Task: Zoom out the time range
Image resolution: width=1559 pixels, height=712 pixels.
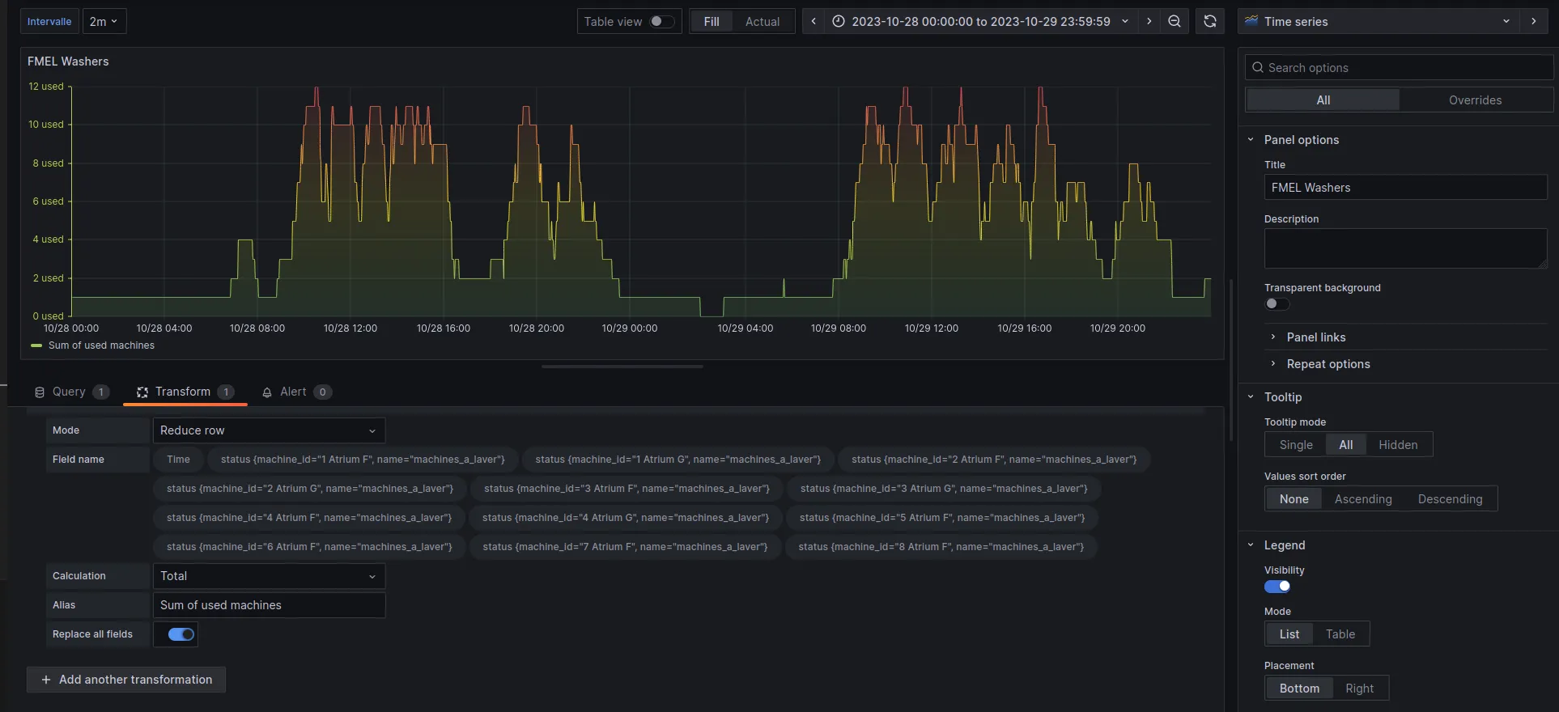Action: (x=1175, y=22)
